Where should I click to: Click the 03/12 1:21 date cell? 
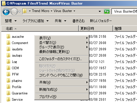97,62
